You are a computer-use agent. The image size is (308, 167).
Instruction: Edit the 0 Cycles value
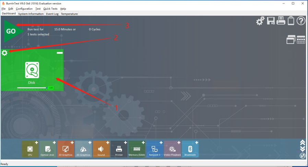95,29
